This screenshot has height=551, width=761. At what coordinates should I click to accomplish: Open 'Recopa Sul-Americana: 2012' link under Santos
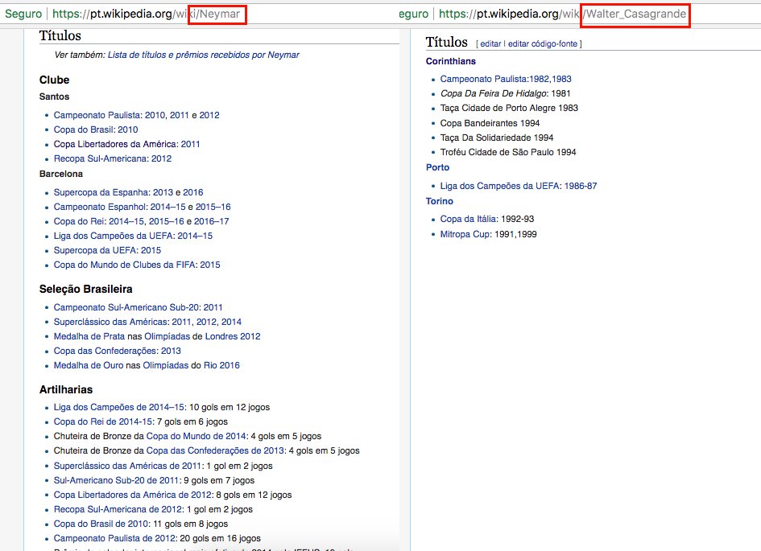coord(113,158)
